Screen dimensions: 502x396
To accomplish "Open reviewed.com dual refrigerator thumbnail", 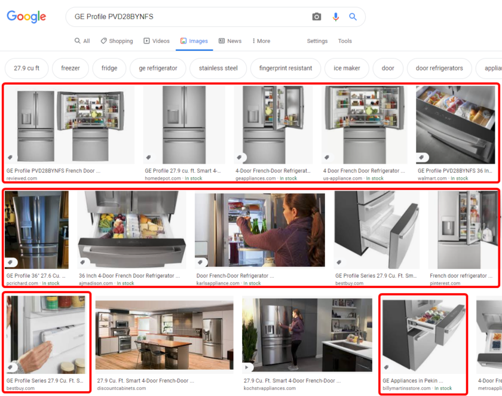I will (69, 125).
